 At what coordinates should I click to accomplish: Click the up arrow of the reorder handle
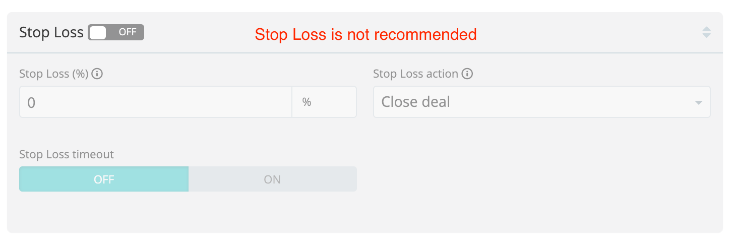point(706,29)
